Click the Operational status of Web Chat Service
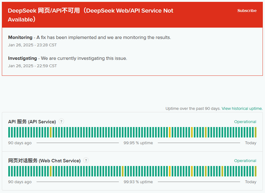The width and height of the screenshot is (265, 193). [x=245, y=161]
